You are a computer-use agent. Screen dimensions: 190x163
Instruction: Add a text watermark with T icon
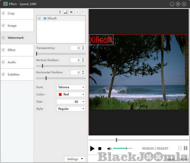click(60, 12)
